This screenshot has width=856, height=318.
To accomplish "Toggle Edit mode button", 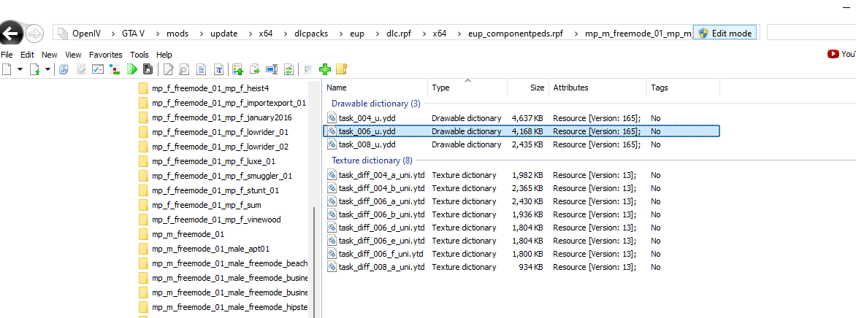I will click(x=725, y=34).
